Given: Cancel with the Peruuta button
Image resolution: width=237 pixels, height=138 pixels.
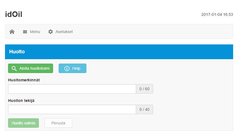Looking at the screenshot, I should click(x=58, y=123).
